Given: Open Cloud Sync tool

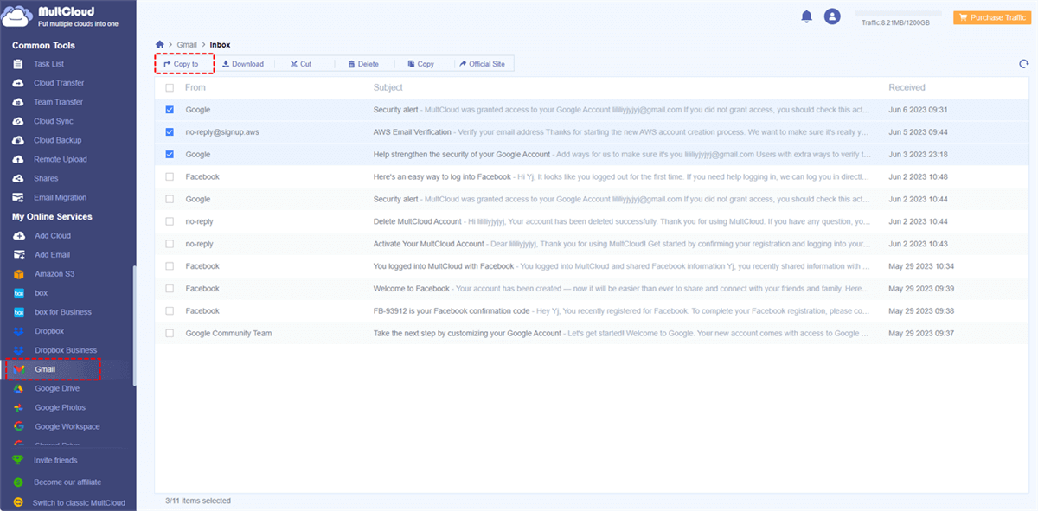Looking at the screenshot, I should tap(53, 121).
